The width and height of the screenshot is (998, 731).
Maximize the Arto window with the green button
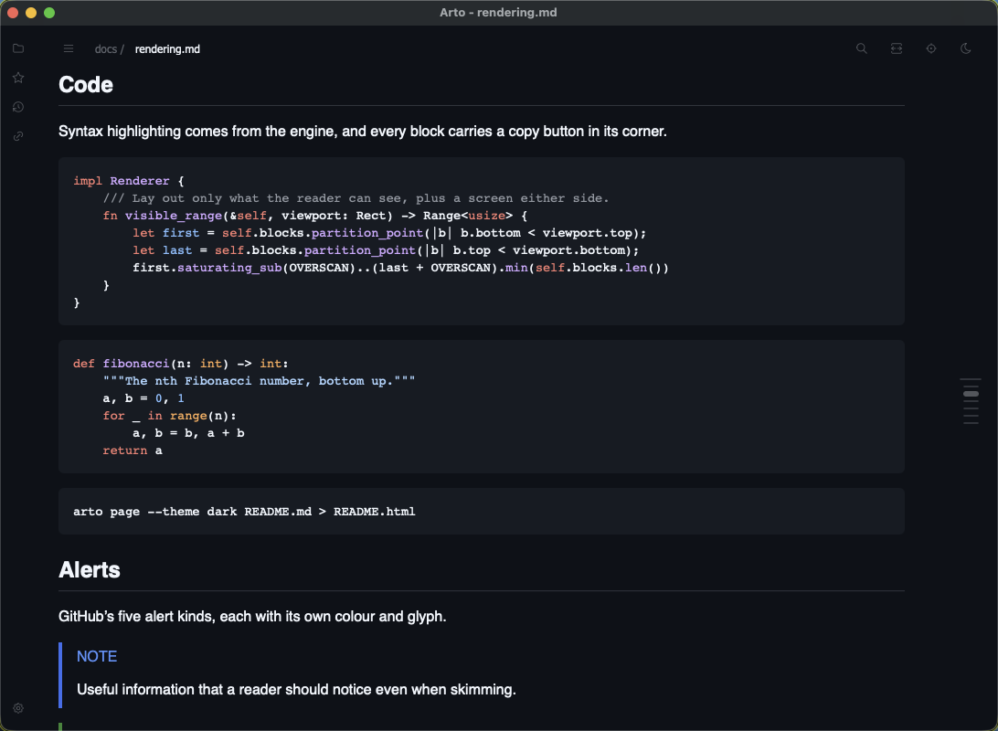49,13
